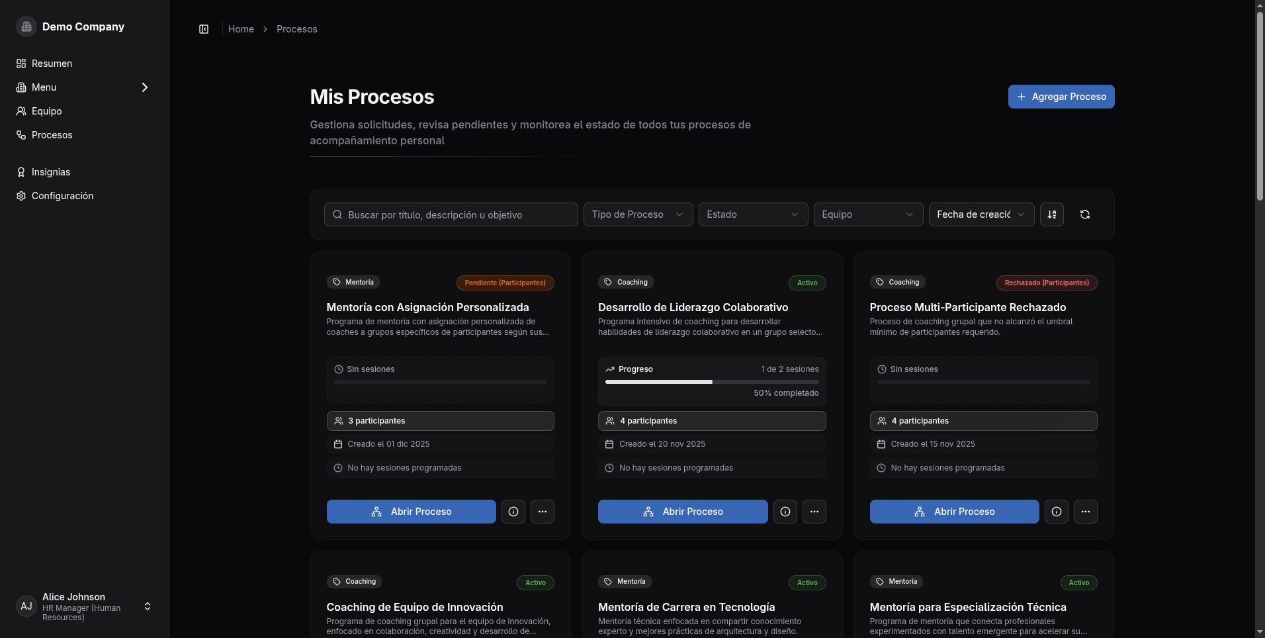
Task: Open info for Desarrollo de Liderazgo Colaborativo
Action: [785, 512]
